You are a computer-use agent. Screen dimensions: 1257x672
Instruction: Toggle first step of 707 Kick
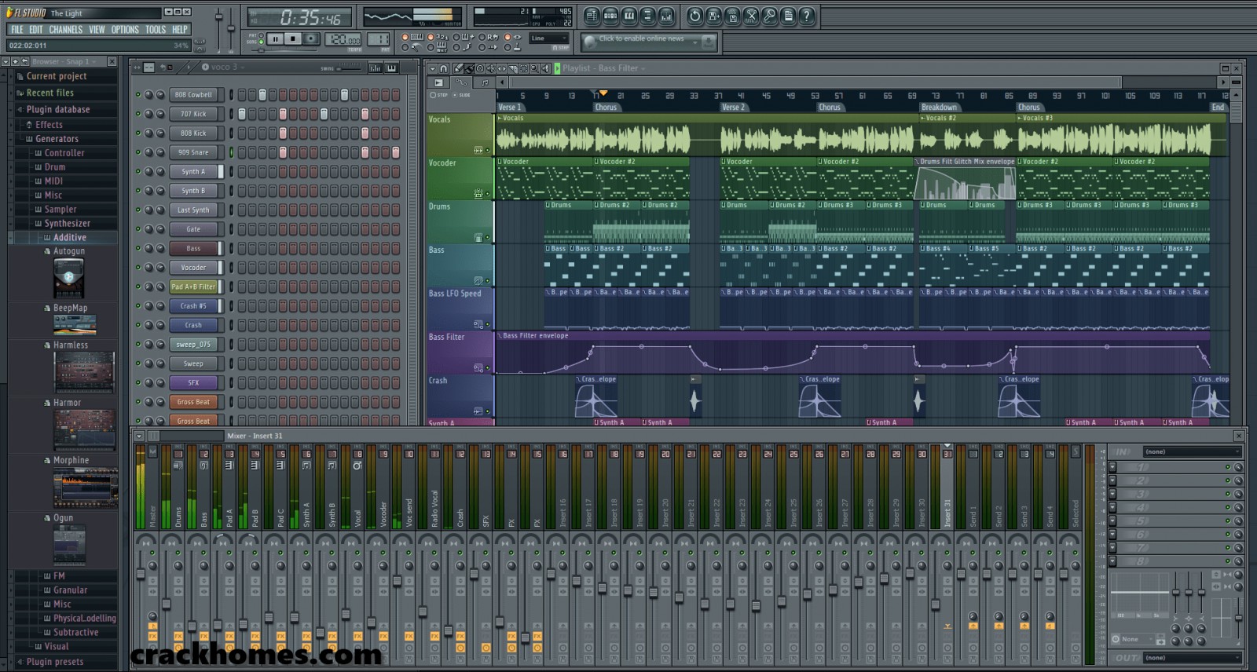[242, 114]
